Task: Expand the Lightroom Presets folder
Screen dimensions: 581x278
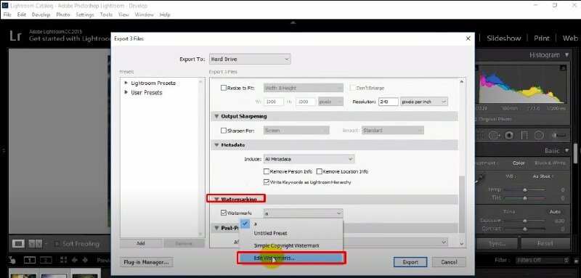Action: [x=126, y=83]
